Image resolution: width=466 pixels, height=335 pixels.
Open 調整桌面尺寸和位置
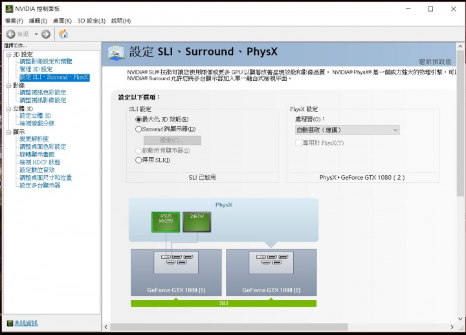pyautogui.click(x=46, y=178)
